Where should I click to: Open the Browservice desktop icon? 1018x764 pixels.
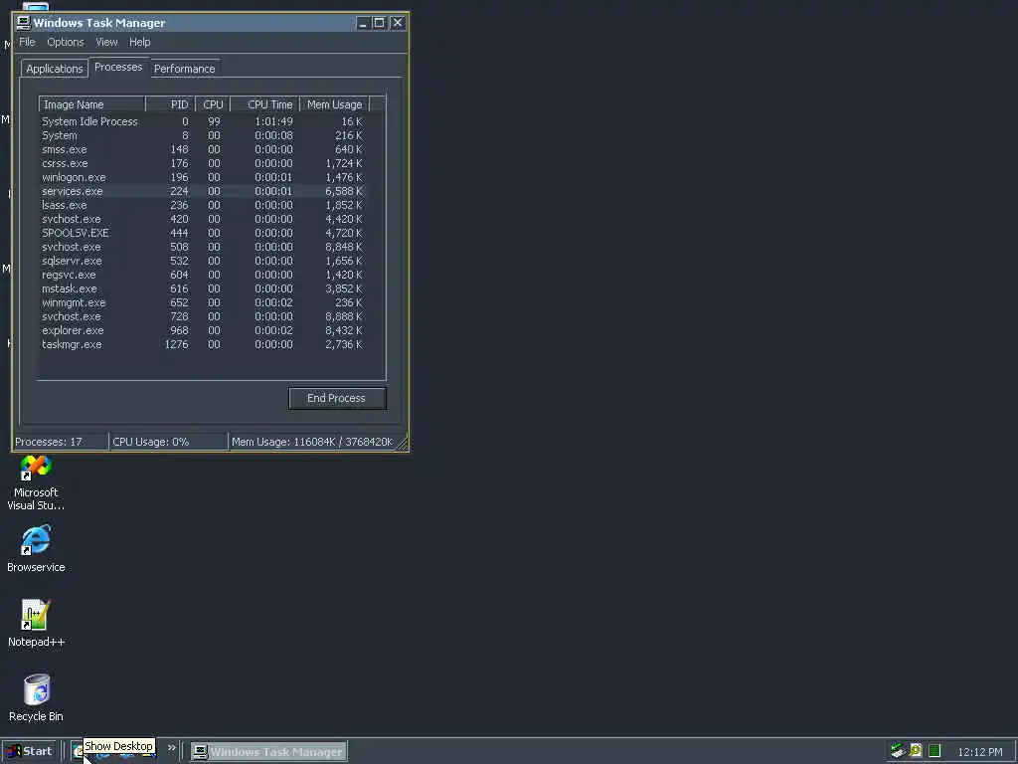tap(36, 549)
